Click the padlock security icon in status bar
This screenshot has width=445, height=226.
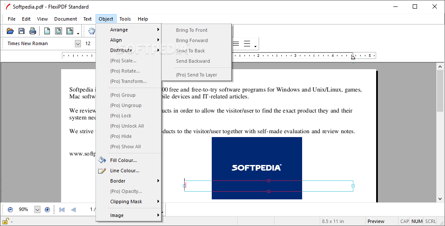pos(6,221)
